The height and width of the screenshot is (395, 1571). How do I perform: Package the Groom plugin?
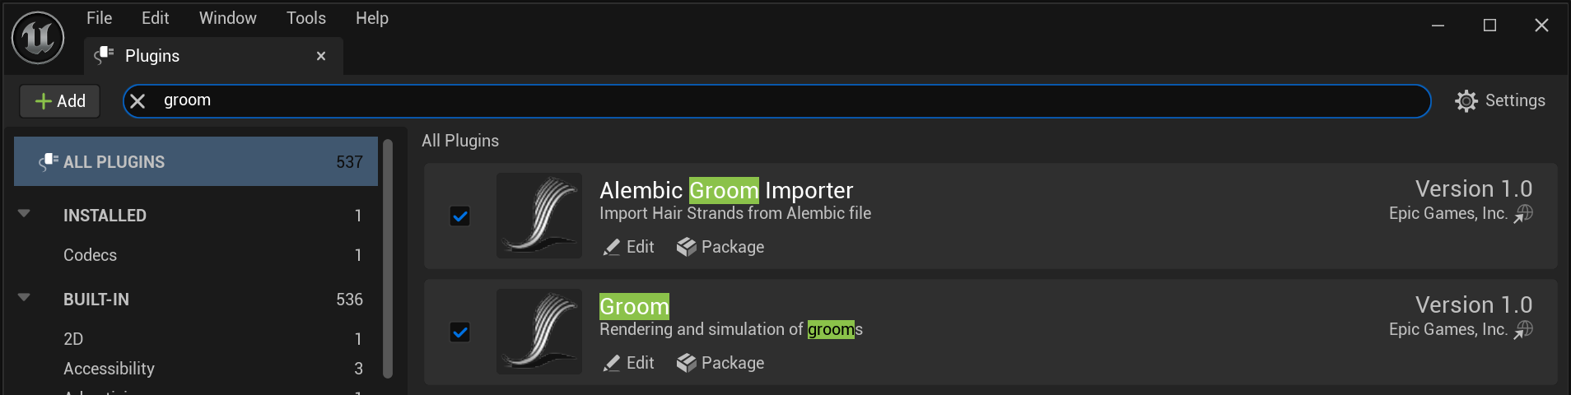point(720,363)
